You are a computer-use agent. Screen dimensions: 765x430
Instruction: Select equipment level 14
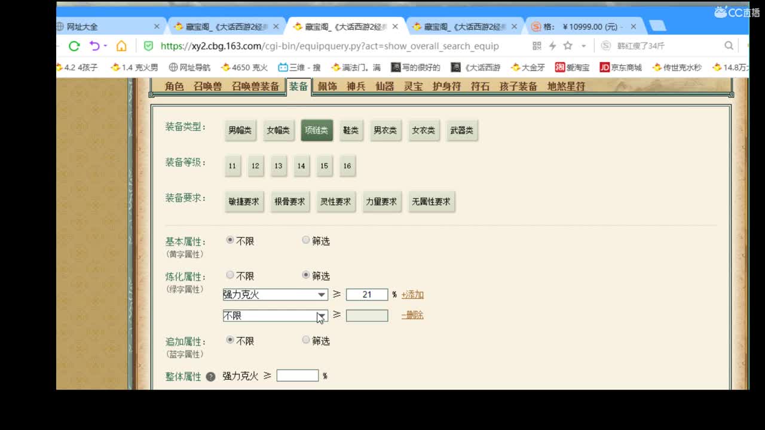[x=301, y=166]
